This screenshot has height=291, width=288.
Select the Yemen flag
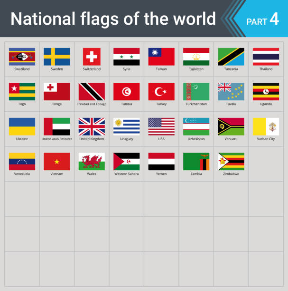tap(161, 162)
